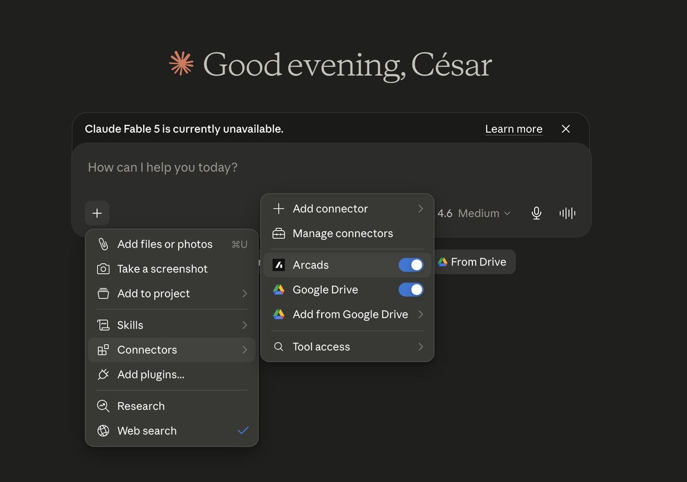Expand Add from Google Drive chevron
The height and width of the screenshot is (482, 687).
420,314
